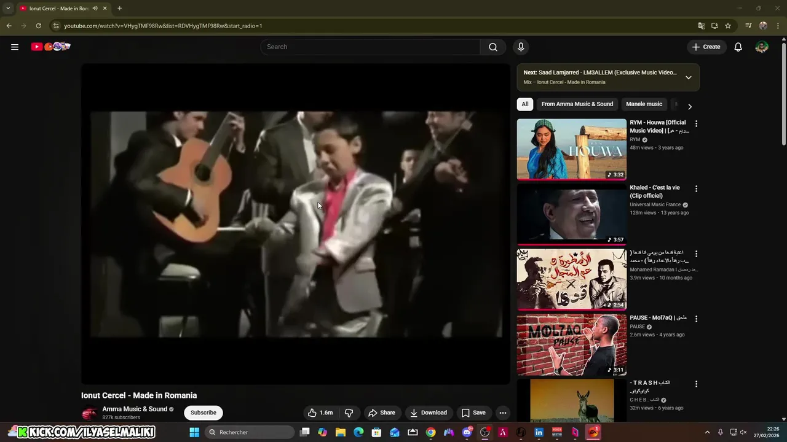Open the notifications bell
Viewport: 787px width, 442px height.
pos(738,47)
